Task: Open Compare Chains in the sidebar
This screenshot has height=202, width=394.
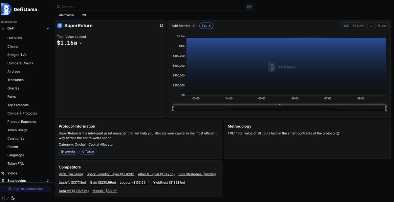Action: 20,63
